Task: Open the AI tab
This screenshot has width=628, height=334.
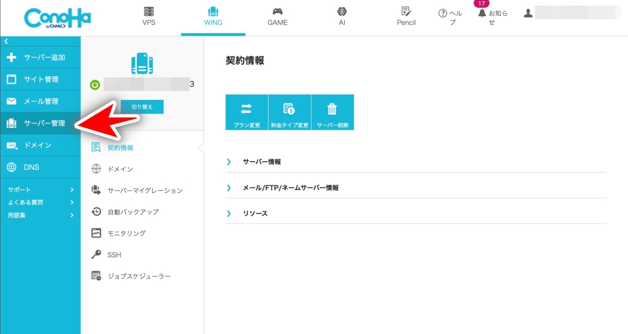Action: click(342, 17)
